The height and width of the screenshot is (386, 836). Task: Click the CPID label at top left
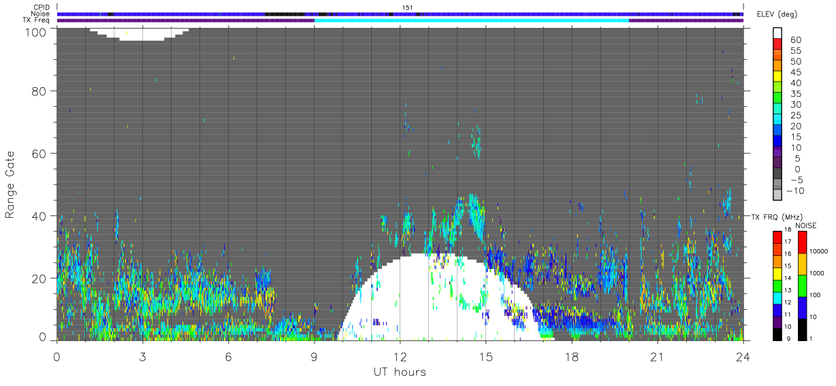(41, 7)
